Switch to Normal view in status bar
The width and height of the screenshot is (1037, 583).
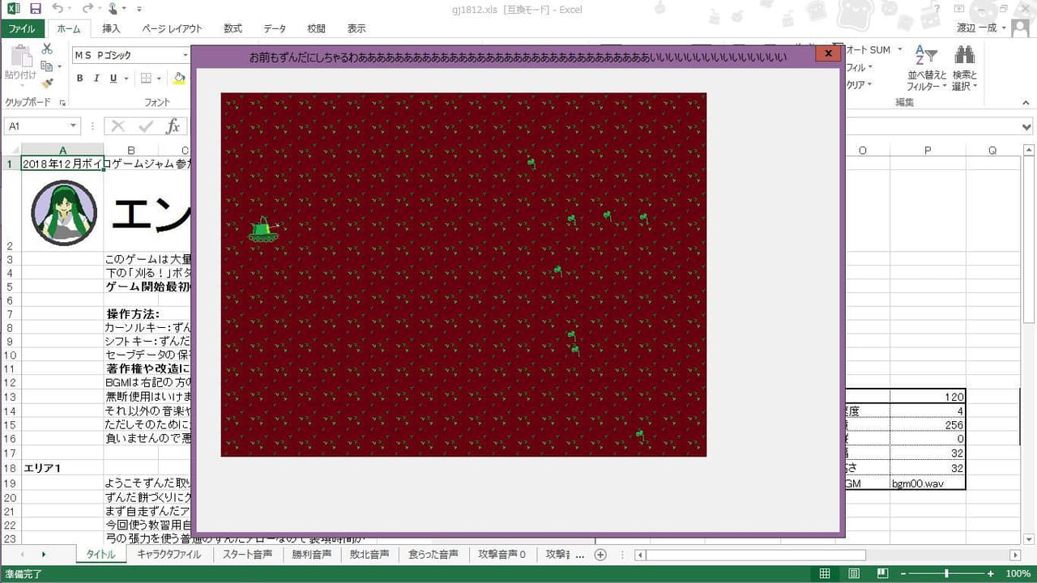(x=825, y=574)
